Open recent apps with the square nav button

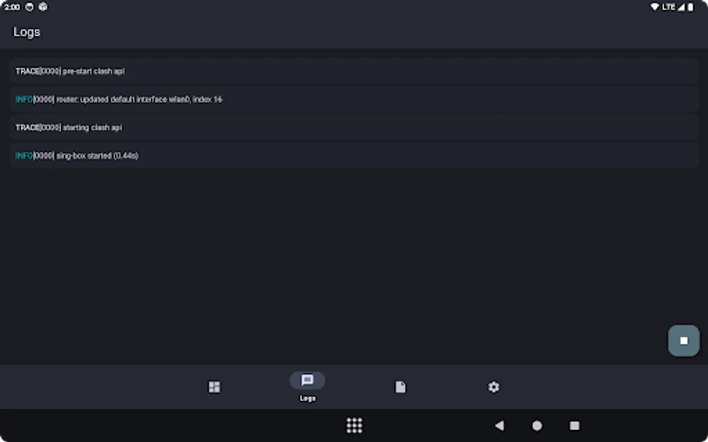[574, 426]
